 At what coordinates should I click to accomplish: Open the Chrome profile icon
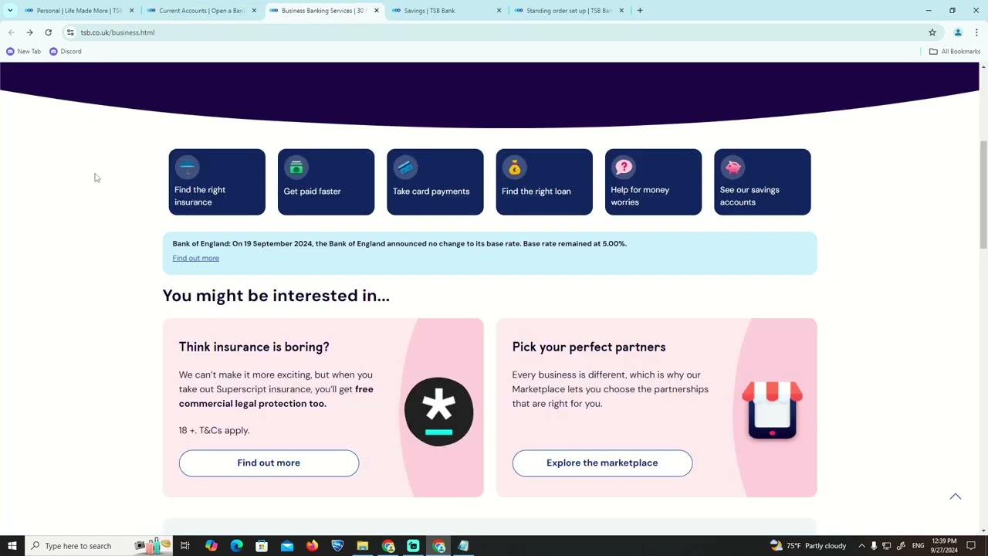tap(958, 32)
